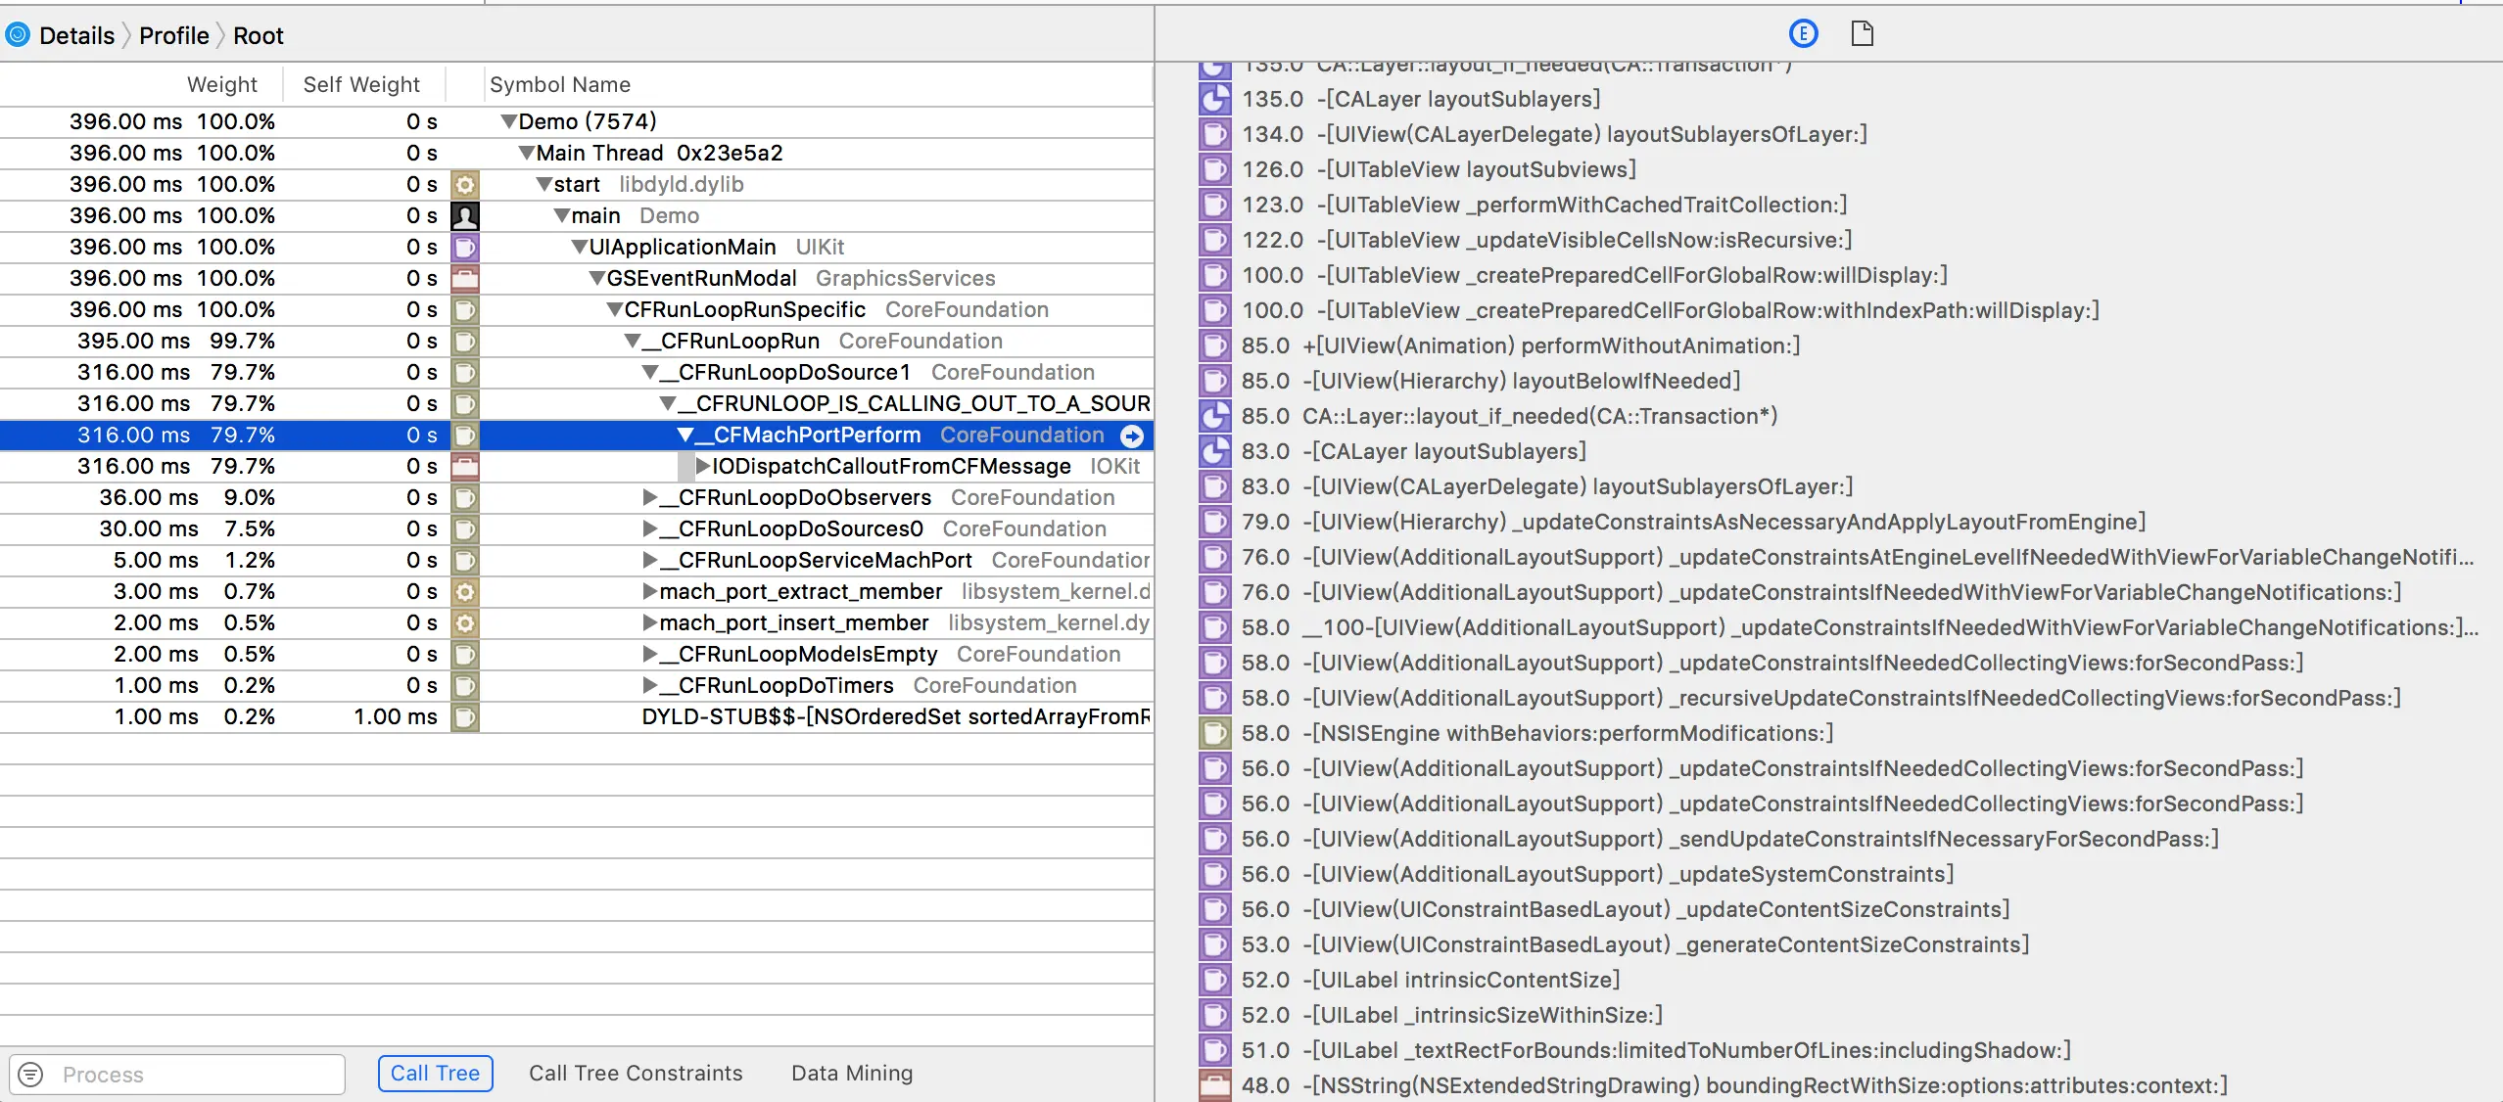The image size is (2503, 1102).
Task: Select the _updateContentSizeConstraints frame
Action: (1656, 909)
